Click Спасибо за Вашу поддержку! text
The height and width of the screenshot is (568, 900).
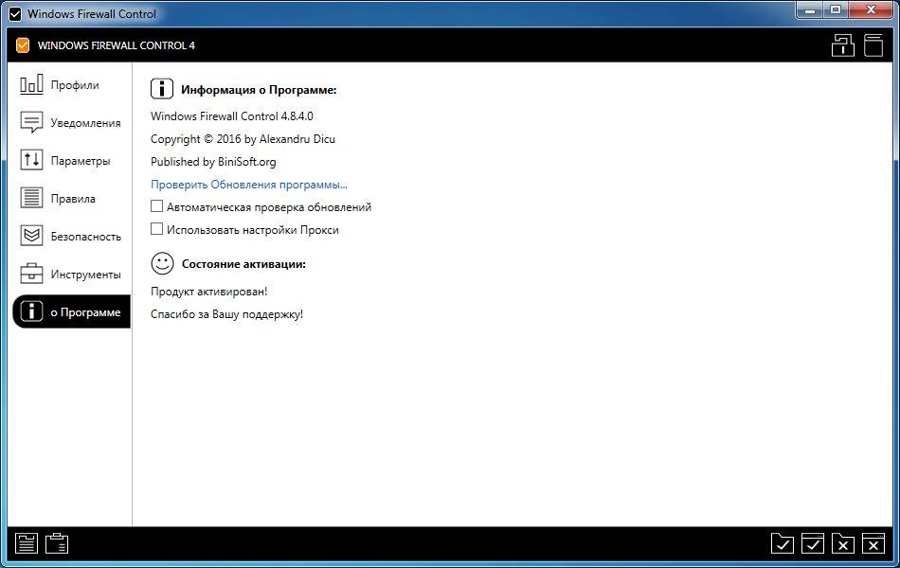click(x=226, y=314)
